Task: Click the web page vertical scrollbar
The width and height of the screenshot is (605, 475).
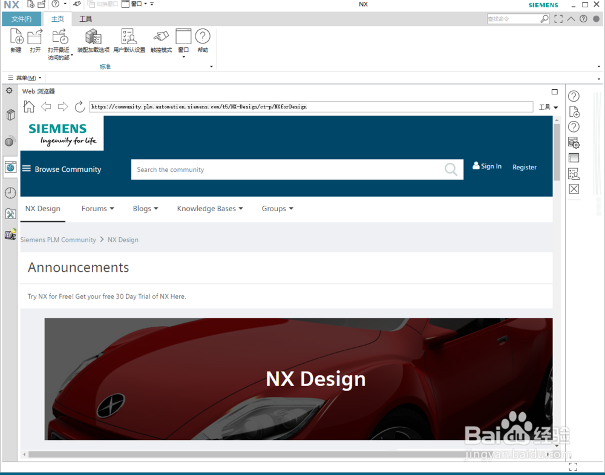Action: click(x=557, y=152)
